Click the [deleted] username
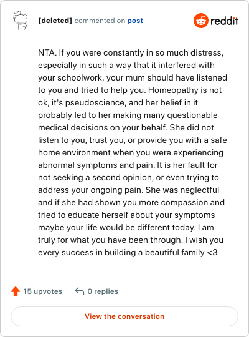 (55, 21)
